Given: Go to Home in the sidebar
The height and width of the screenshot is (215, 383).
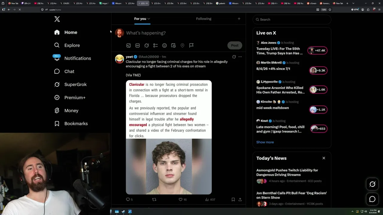Looking at the screenshot, I should click(66, 32).
